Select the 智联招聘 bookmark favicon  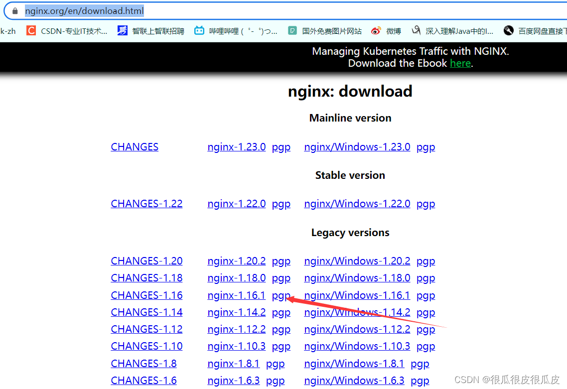pyautogui.click(x=122, y=30)
